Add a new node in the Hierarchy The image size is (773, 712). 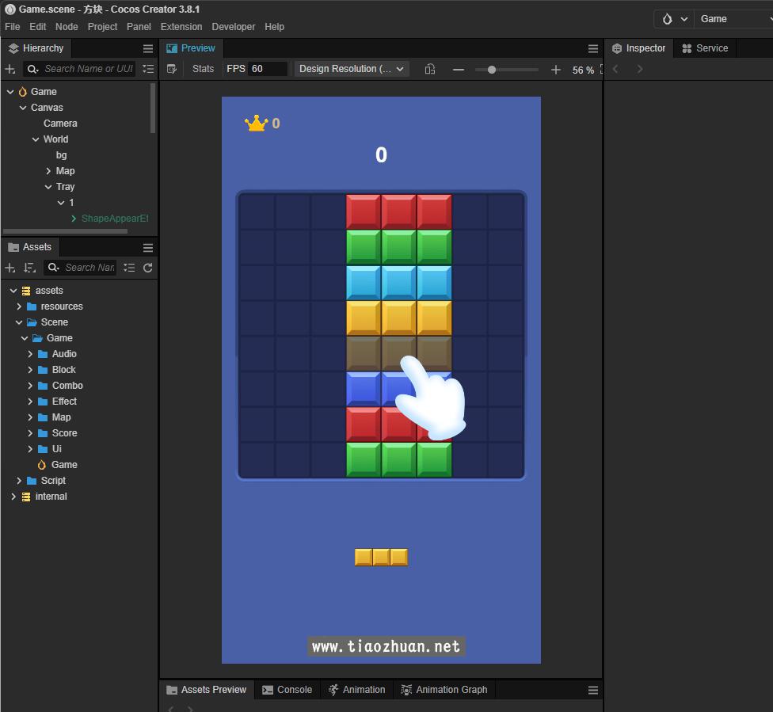point(10,69)
